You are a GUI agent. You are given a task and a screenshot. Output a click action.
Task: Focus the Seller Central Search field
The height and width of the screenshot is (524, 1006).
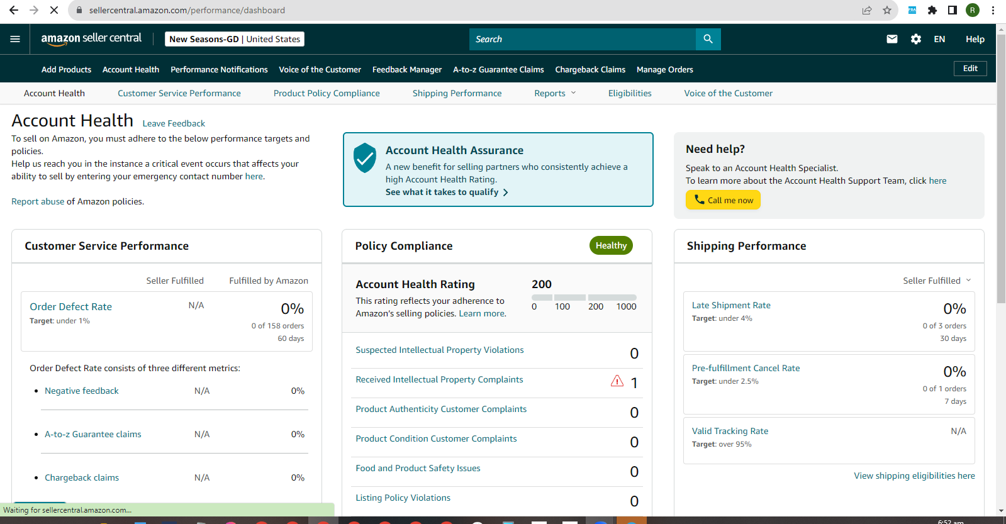(x=583, y=39)
